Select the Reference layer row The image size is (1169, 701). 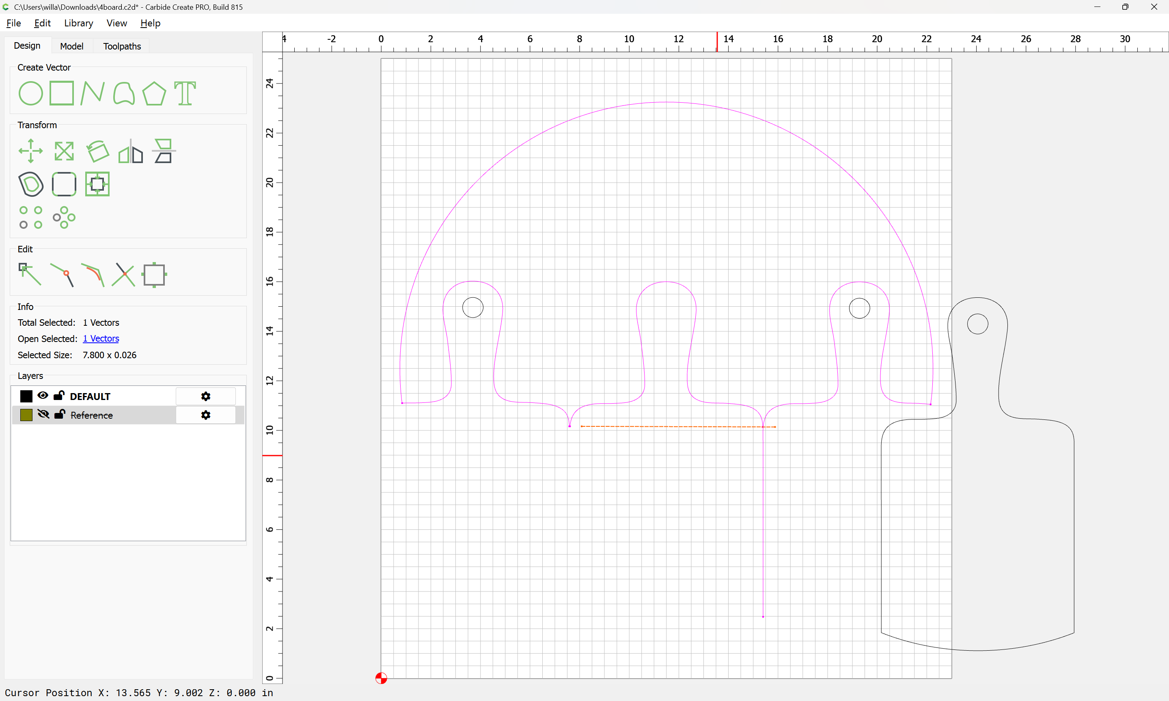click(x=128, y=415)
